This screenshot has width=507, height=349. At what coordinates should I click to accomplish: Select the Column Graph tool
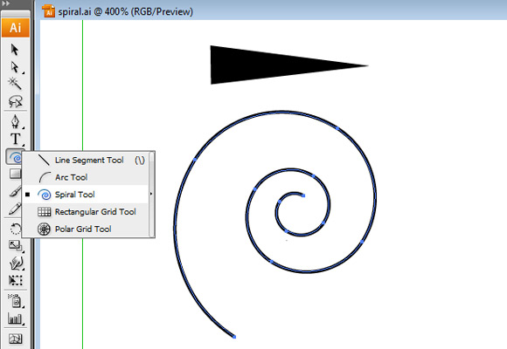(15, 318)
